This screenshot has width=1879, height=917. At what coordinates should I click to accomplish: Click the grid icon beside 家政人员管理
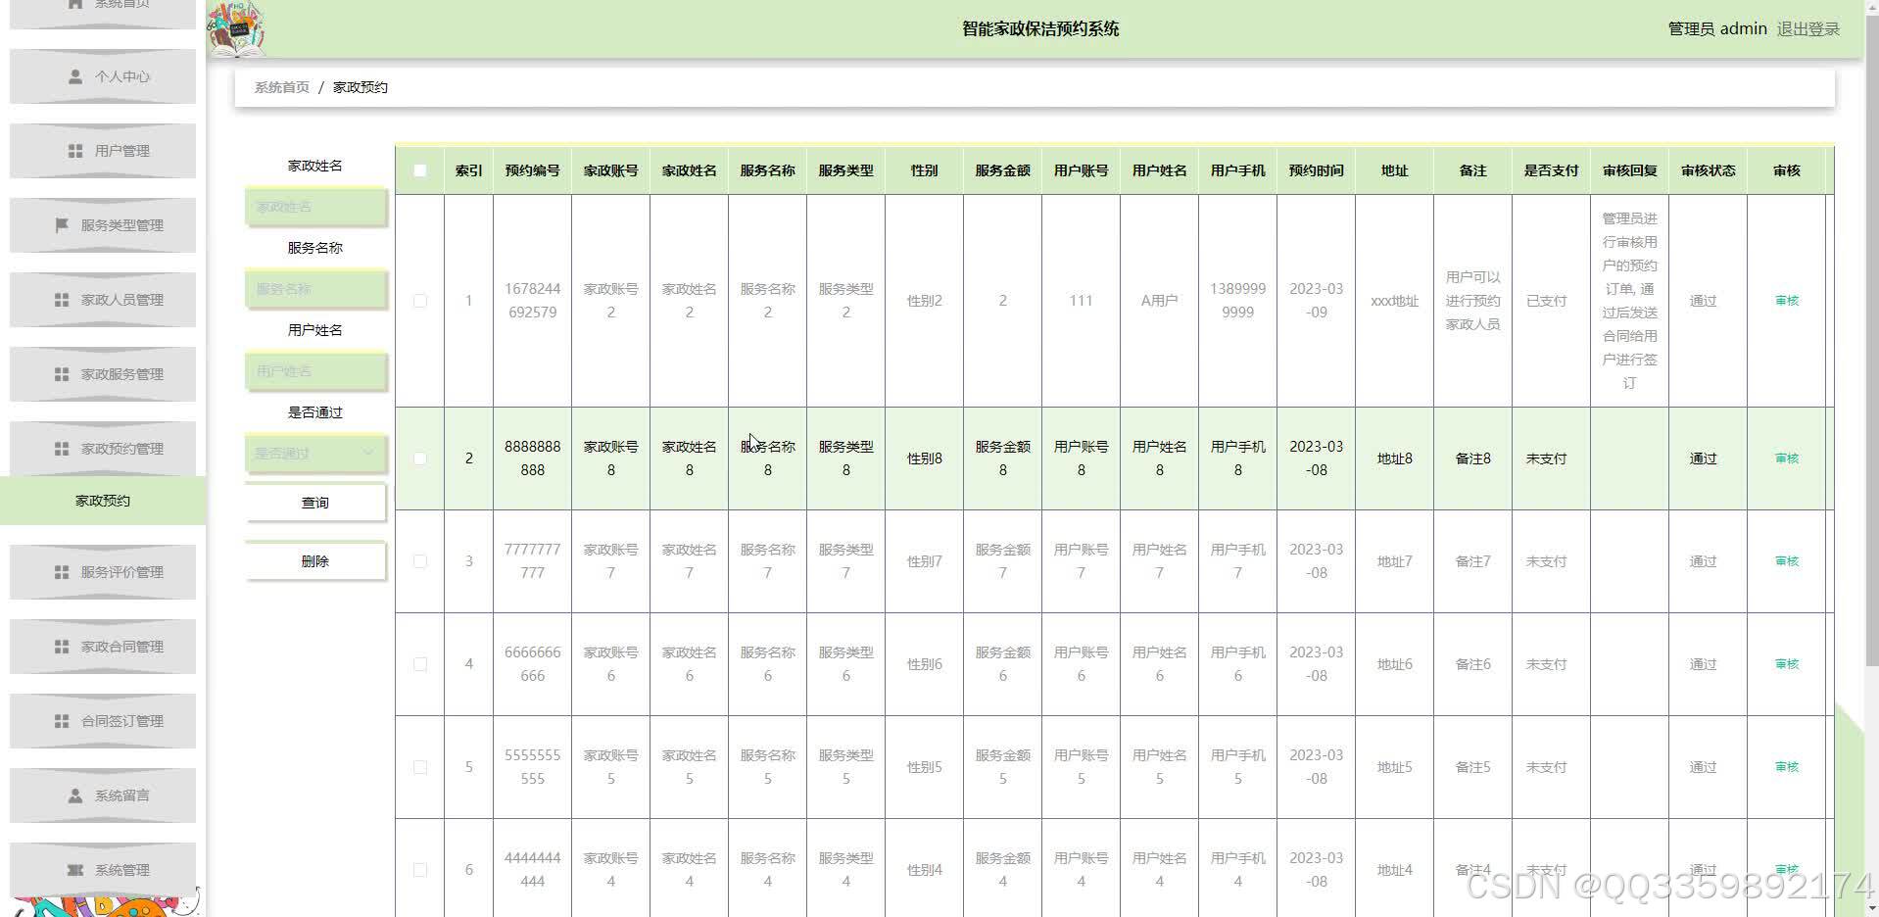(x=62, y=300)
